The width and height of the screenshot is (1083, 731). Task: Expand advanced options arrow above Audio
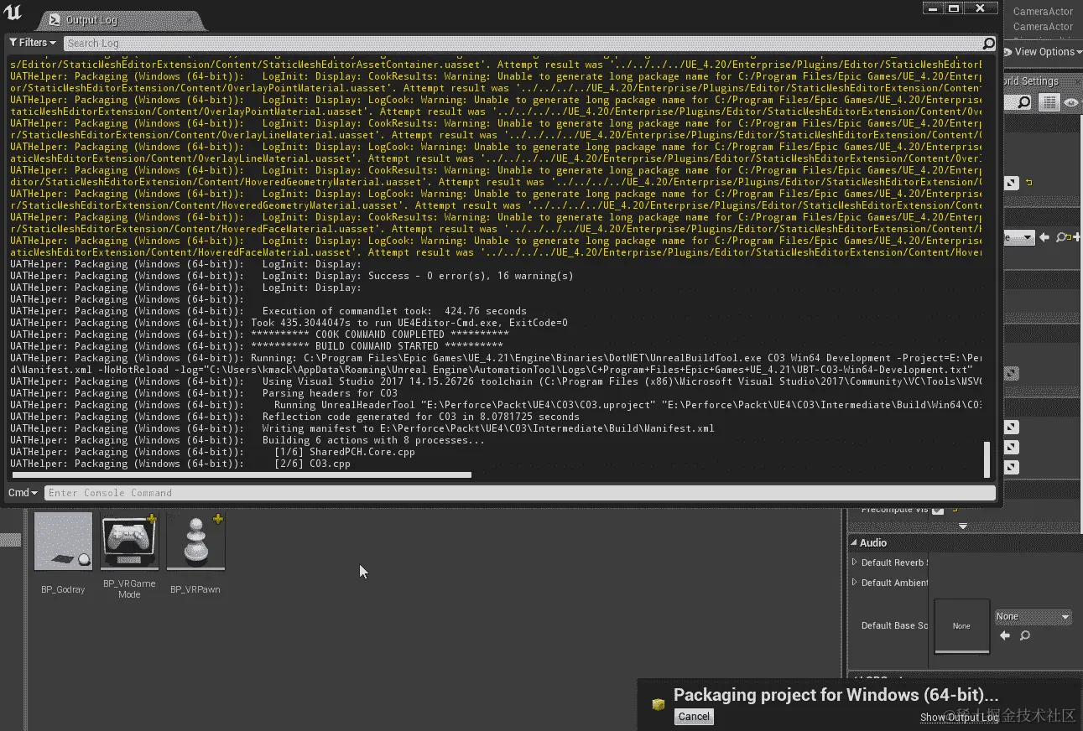(x=963, y=526)
